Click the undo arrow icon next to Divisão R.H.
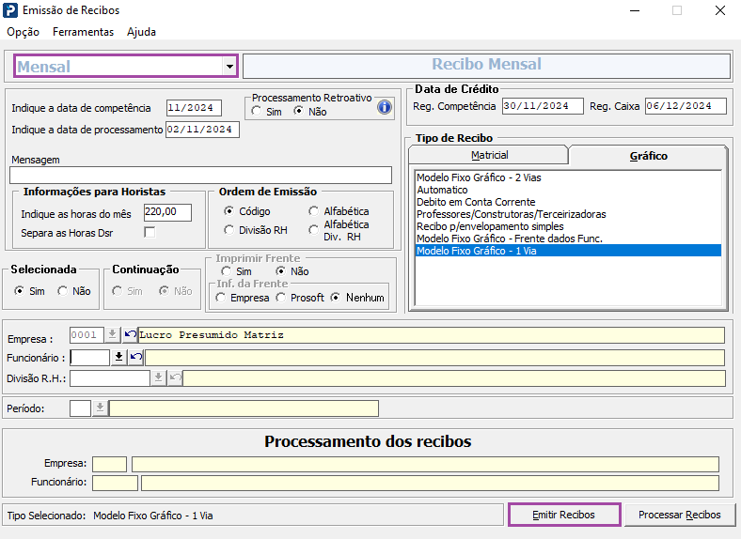The width and height of the screenshot is (741, 539). (x=175, y=377)
